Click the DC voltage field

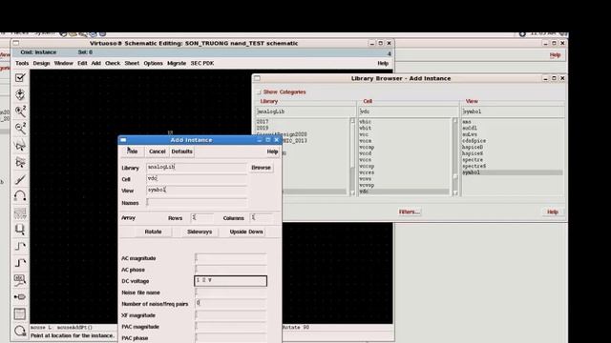[231, 281]
